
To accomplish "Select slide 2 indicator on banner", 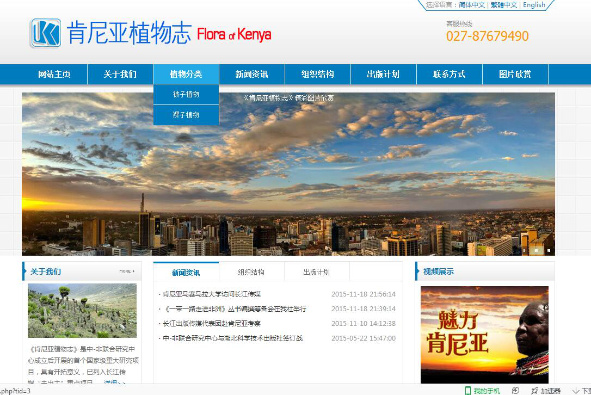I will click(x=536, y=251).
